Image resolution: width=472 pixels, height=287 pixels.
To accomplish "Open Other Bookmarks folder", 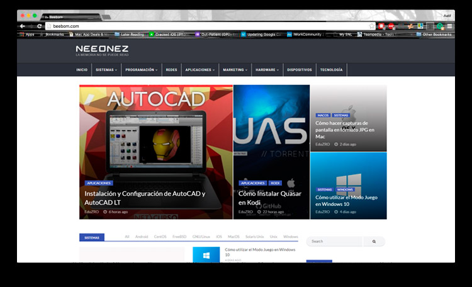I will point(434,35).
